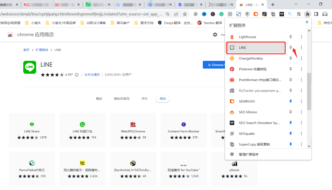Open Manage Extensions gear icon
Viewport: 332px width, 190px height.
click(x=232, y=154)
